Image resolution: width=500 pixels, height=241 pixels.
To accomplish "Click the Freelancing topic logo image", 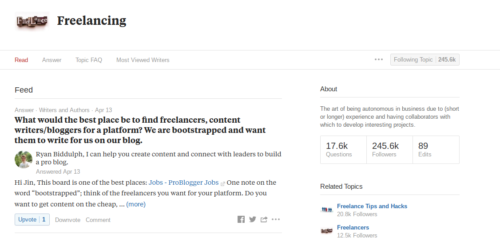I will [32, 21].
